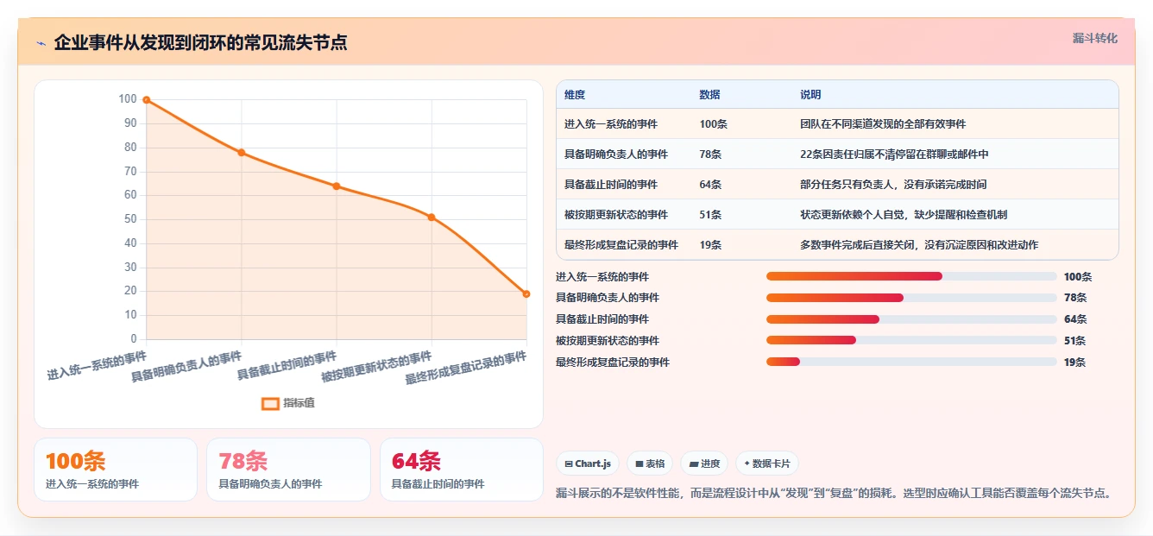Click progress bar for 具备截止时间的事件

pyautogui.click(x=911, y=319)
